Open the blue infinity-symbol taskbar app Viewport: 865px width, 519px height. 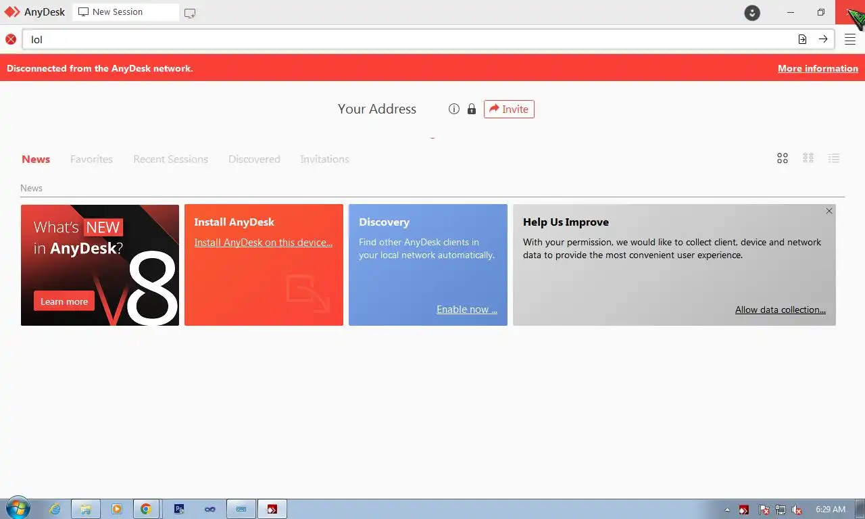210,509
